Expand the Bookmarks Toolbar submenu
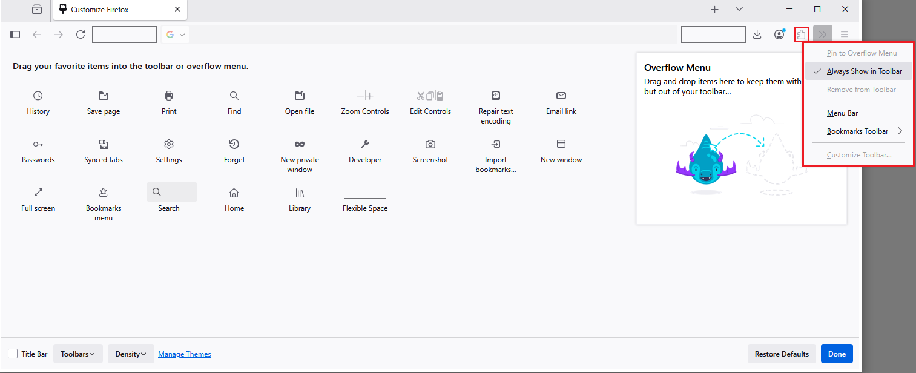916x373 pixels. (858, 131)
